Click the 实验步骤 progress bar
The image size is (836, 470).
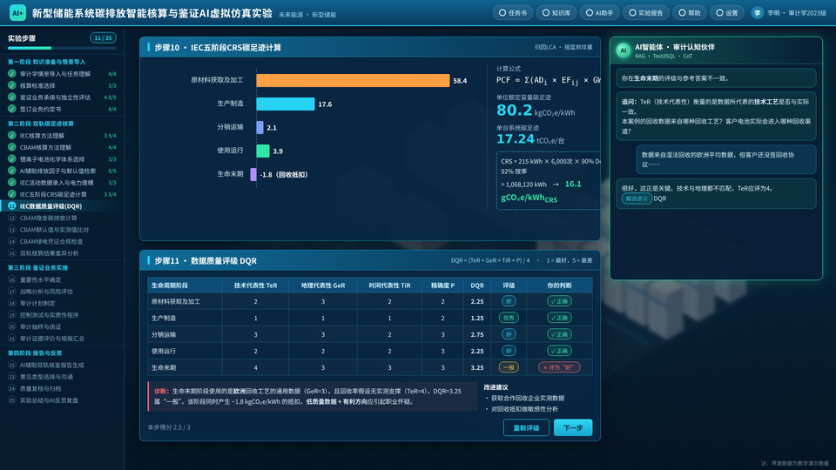(x=62, y=48)
